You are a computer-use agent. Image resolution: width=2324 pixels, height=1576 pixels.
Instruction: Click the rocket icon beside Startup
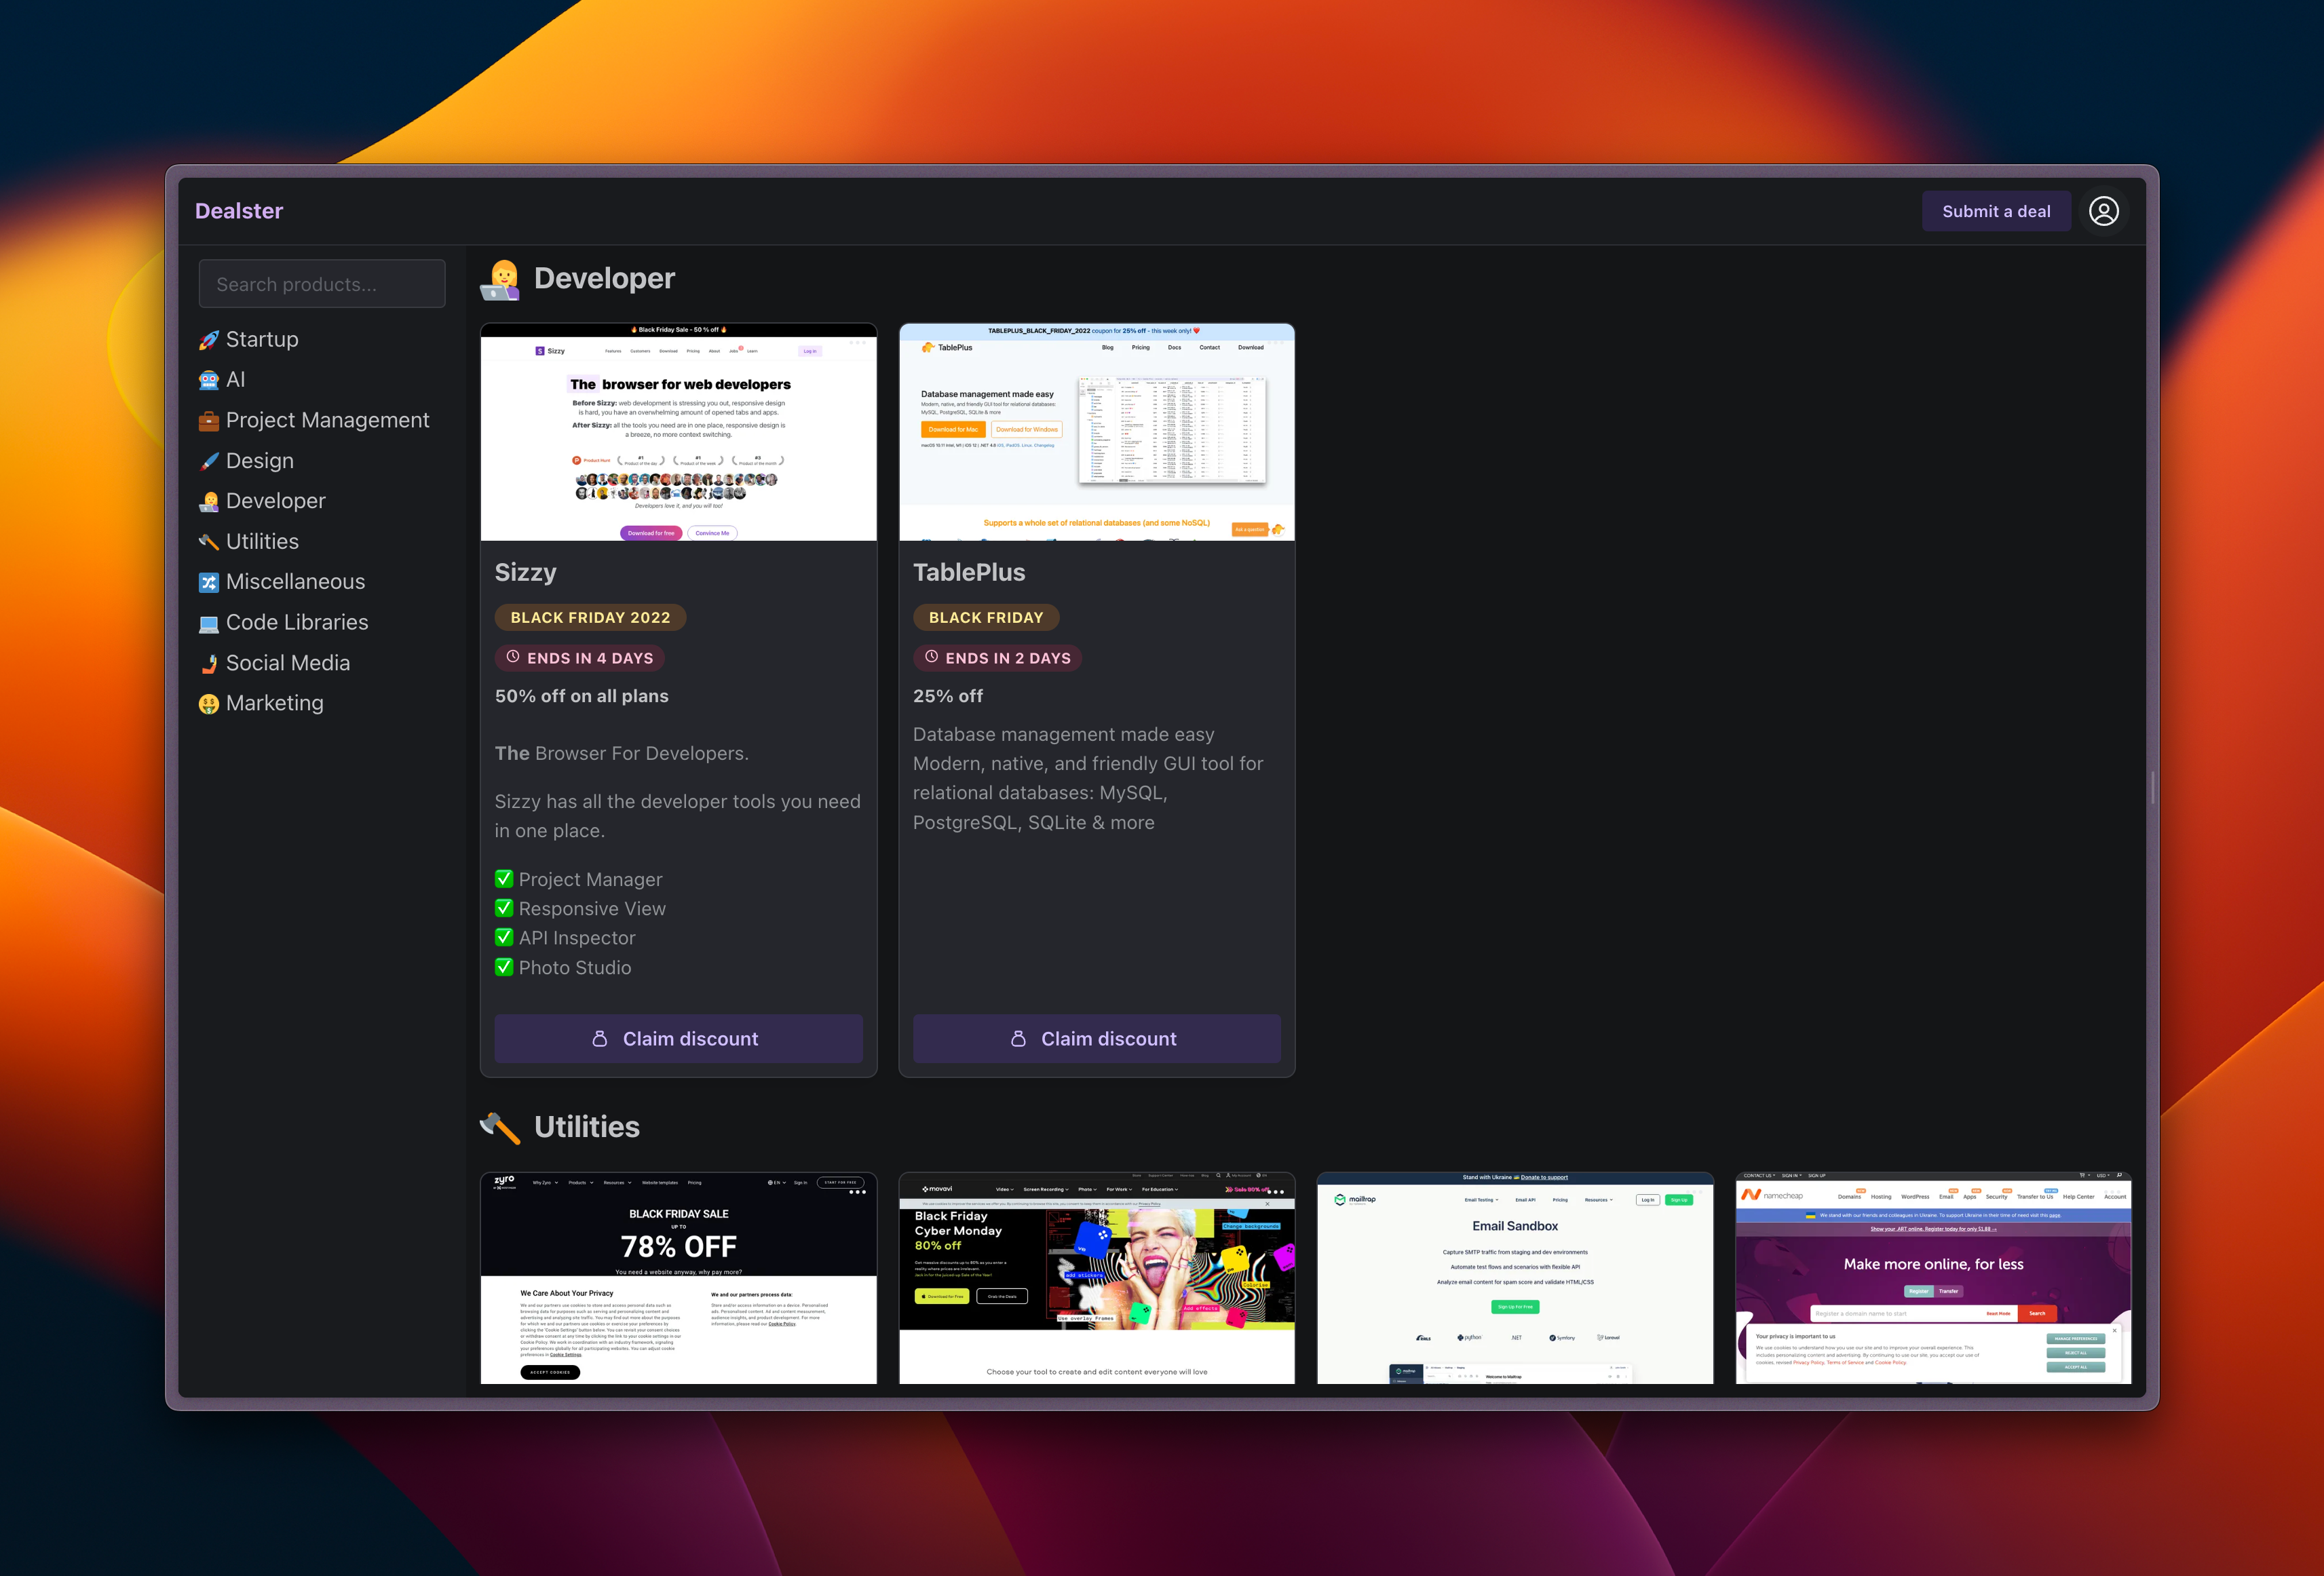[x=208, y=340]
